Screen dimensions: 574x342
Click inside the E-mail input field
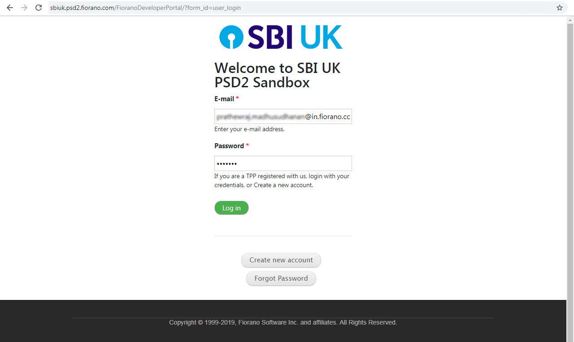[283, 116]
